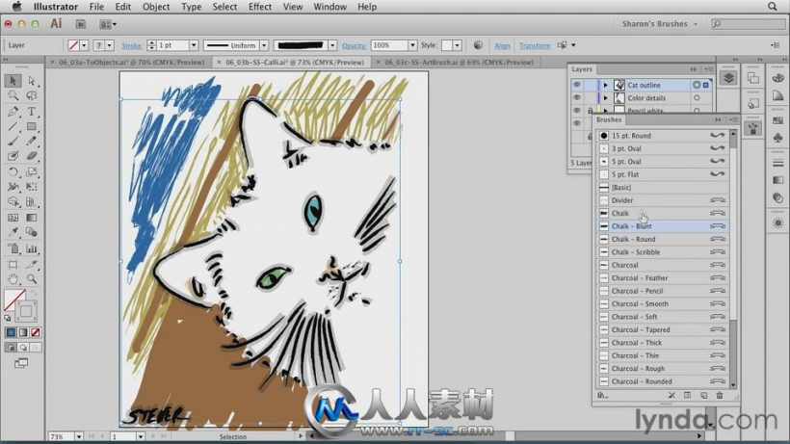Select the Pen tool
Viewport: 790px width, 444px height.
pyautogui.click(x=13, y=112)
